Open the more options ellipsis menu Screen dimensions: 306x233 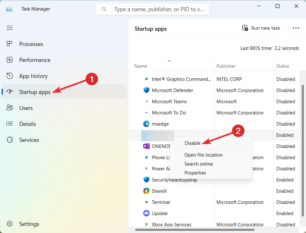295,28
